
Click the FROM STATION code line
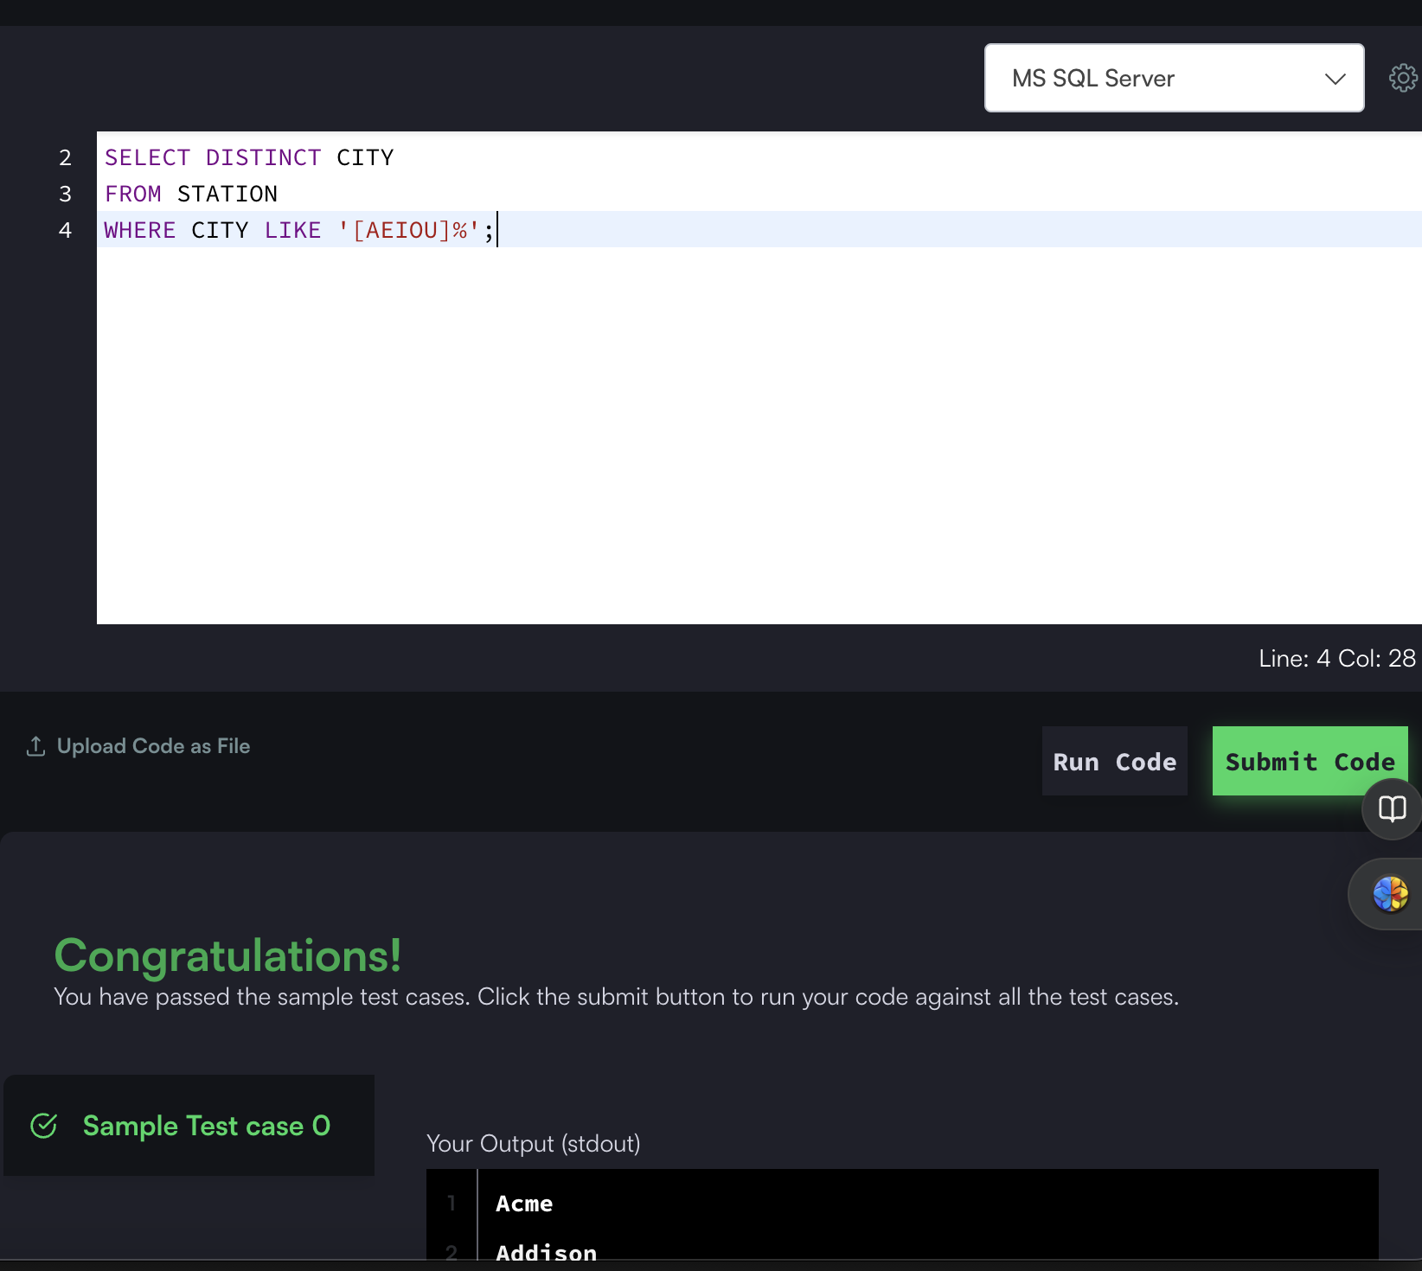pyautogui.click(x=191, y=194)
